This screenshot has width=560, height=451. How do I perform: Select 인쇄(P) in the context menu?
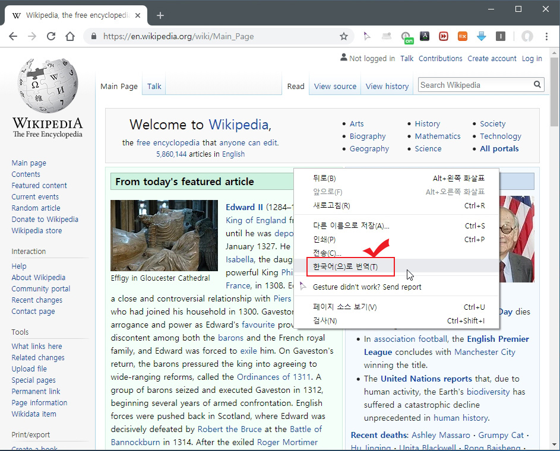coord(396,239)
